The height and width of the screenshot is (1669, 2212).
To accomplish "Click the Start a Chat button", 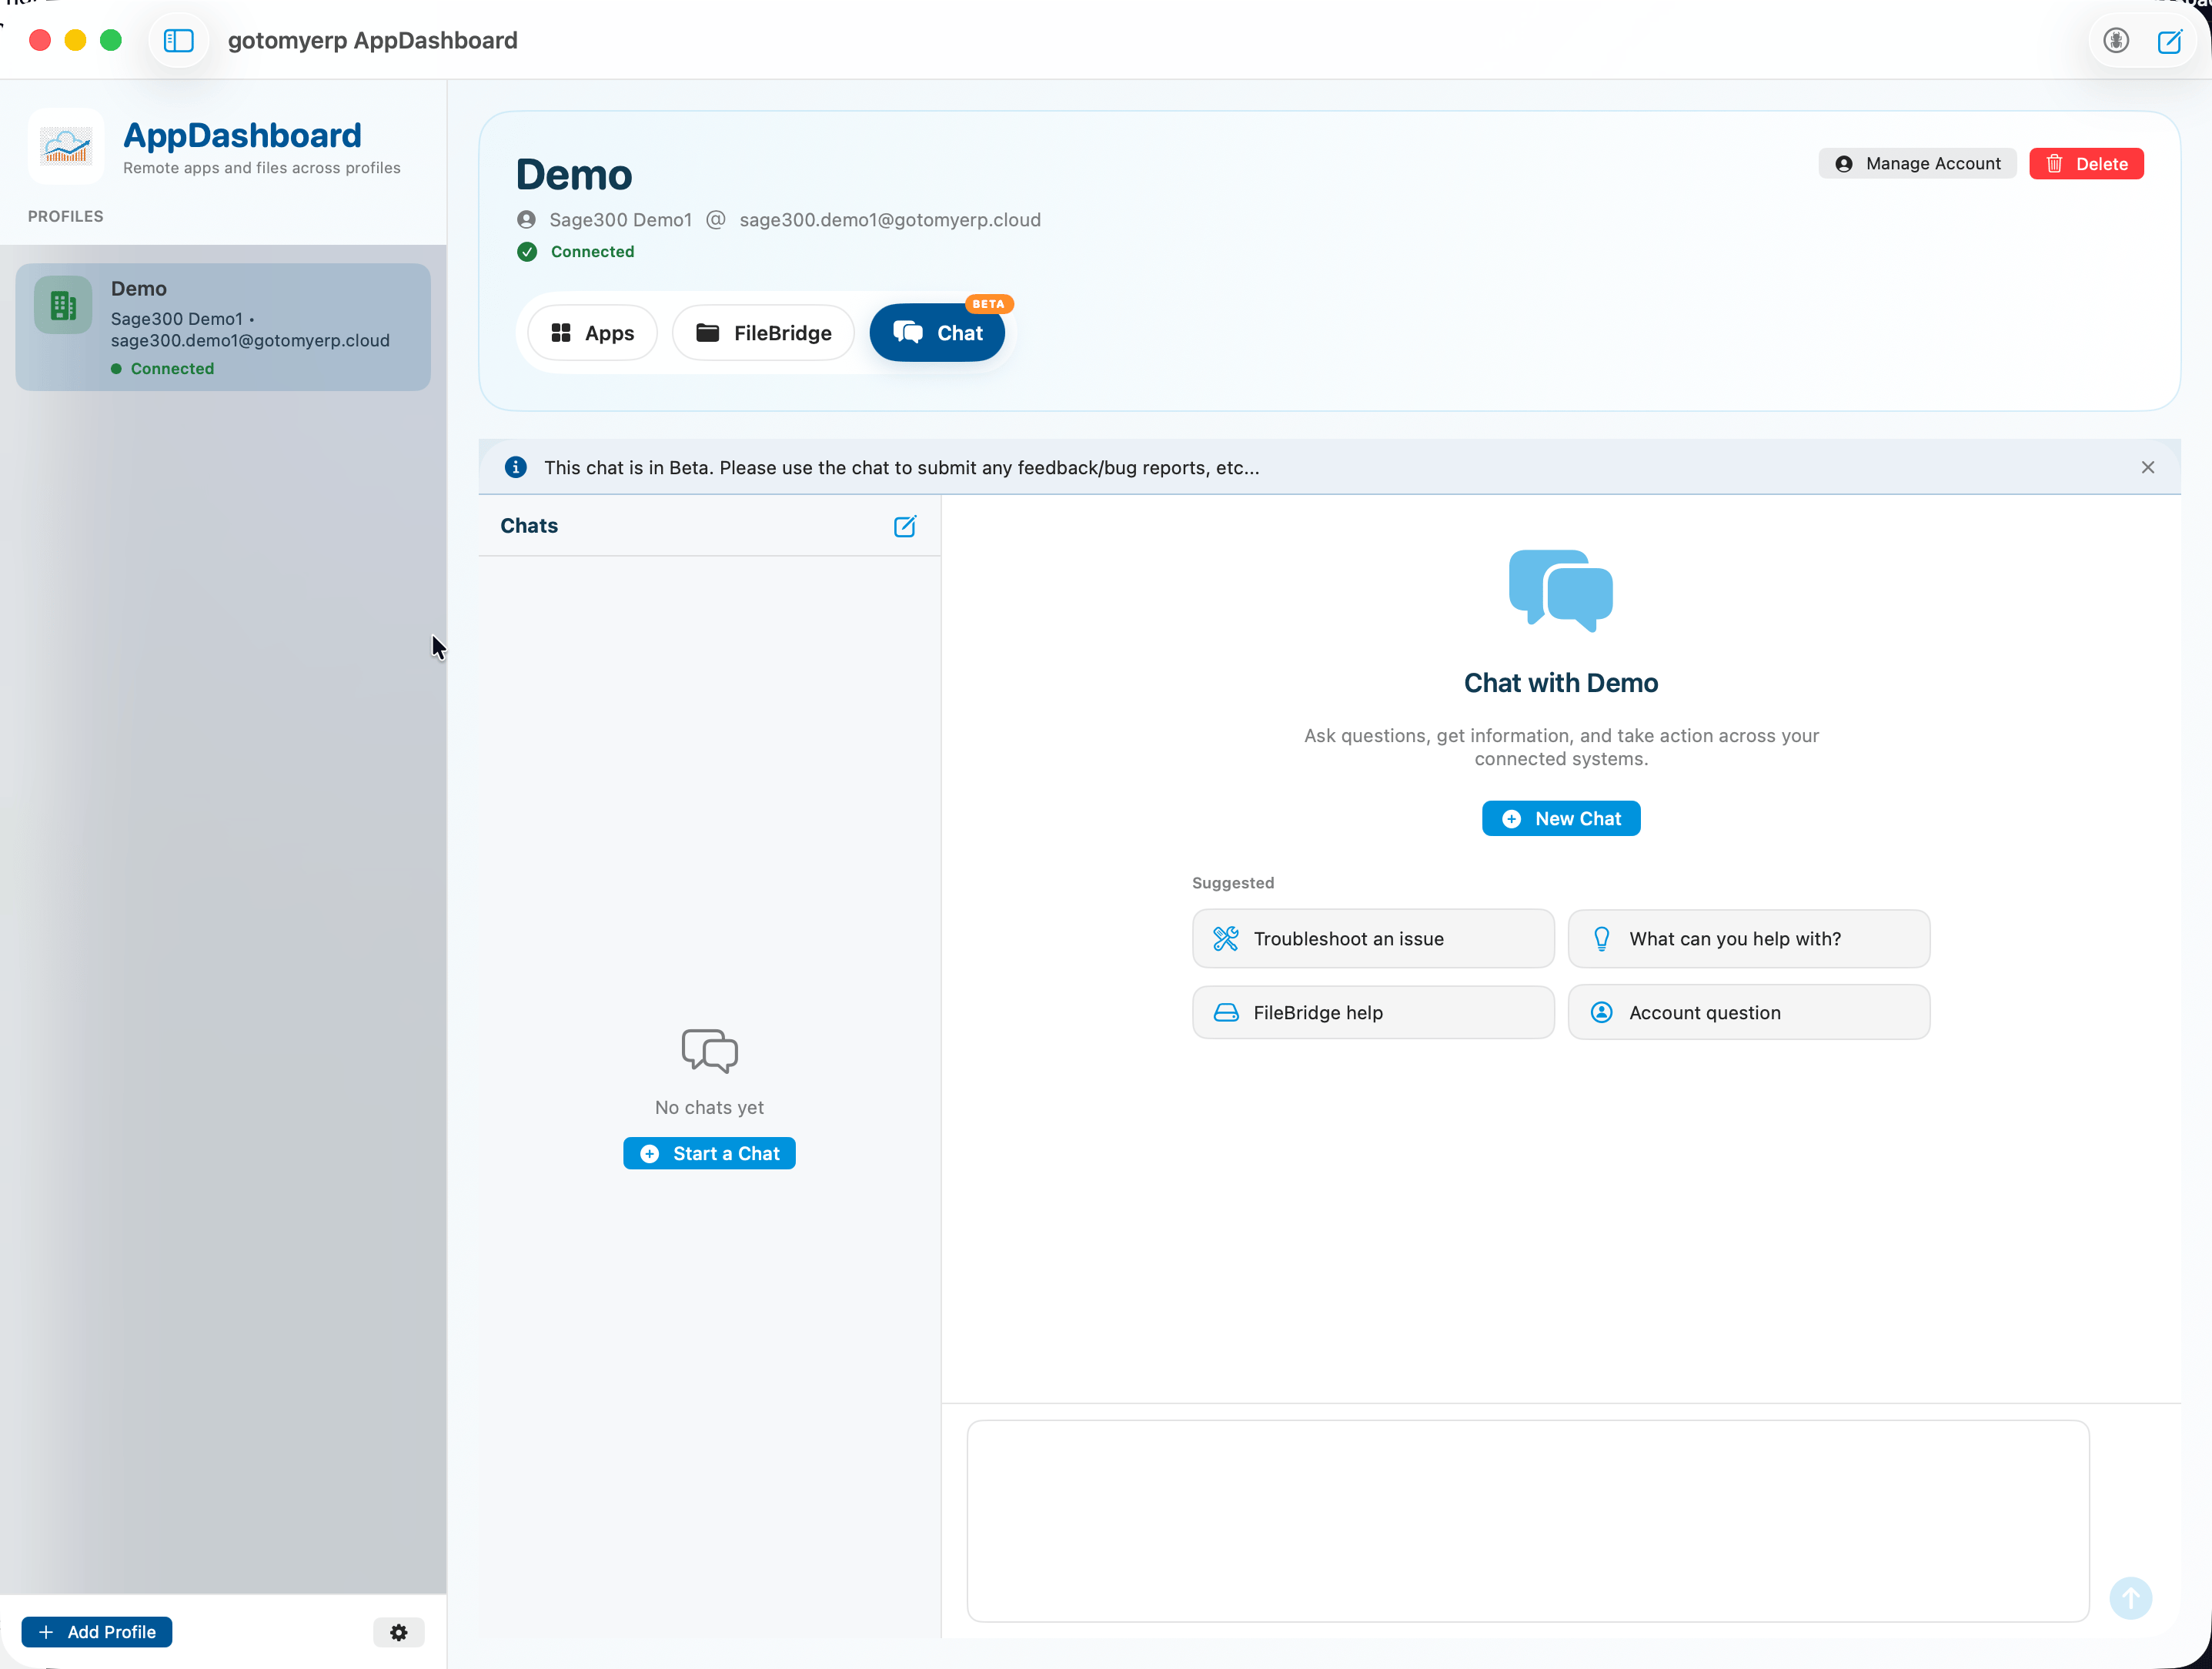I will point(710,1154).
